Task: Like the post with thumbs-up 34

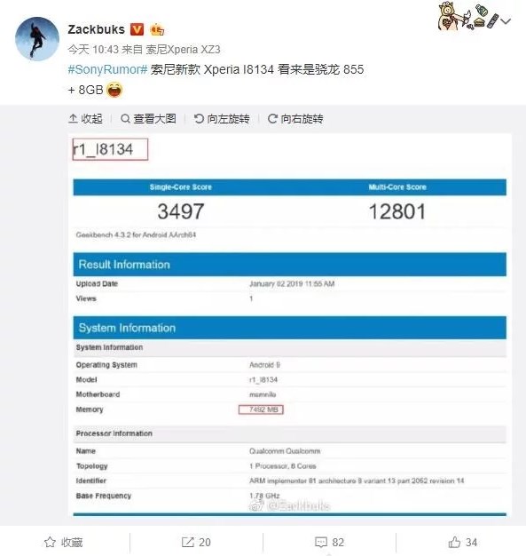Action: [x=463, y=542]
